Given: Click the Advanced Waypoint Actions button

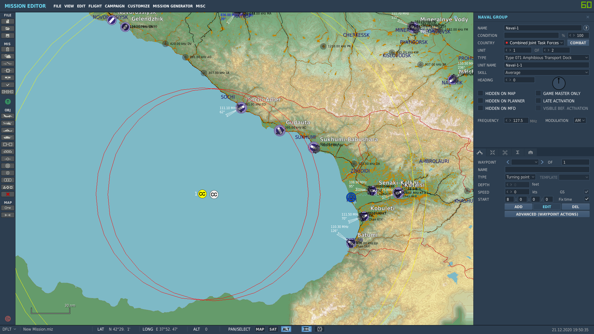Looking at the screenshot, I should pyautogui.click(x=547, y=214).
